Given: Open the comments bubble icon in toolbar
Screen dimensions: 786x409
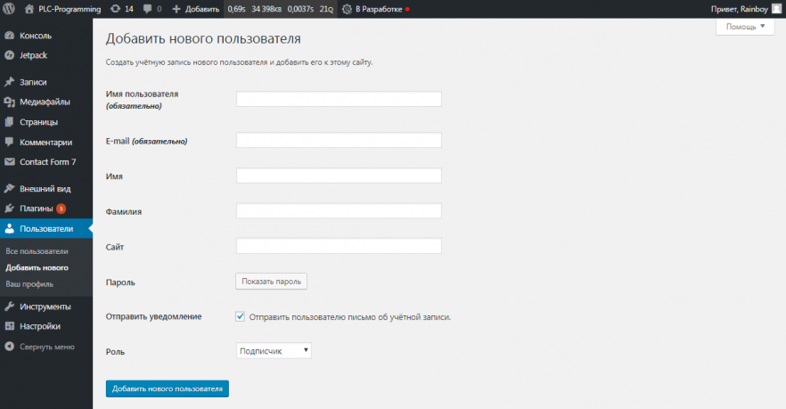Looking at the screenshot, I should 147,9.
